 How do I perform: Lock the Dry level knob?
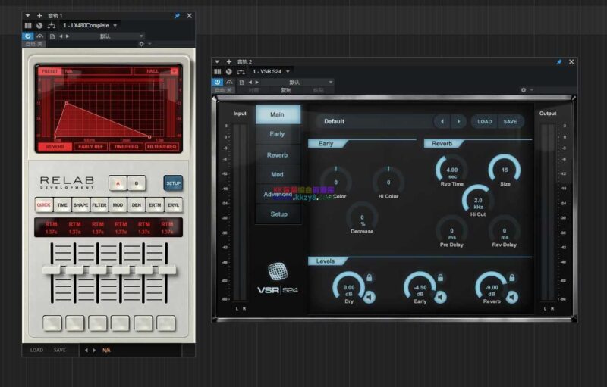coord(369,277)
